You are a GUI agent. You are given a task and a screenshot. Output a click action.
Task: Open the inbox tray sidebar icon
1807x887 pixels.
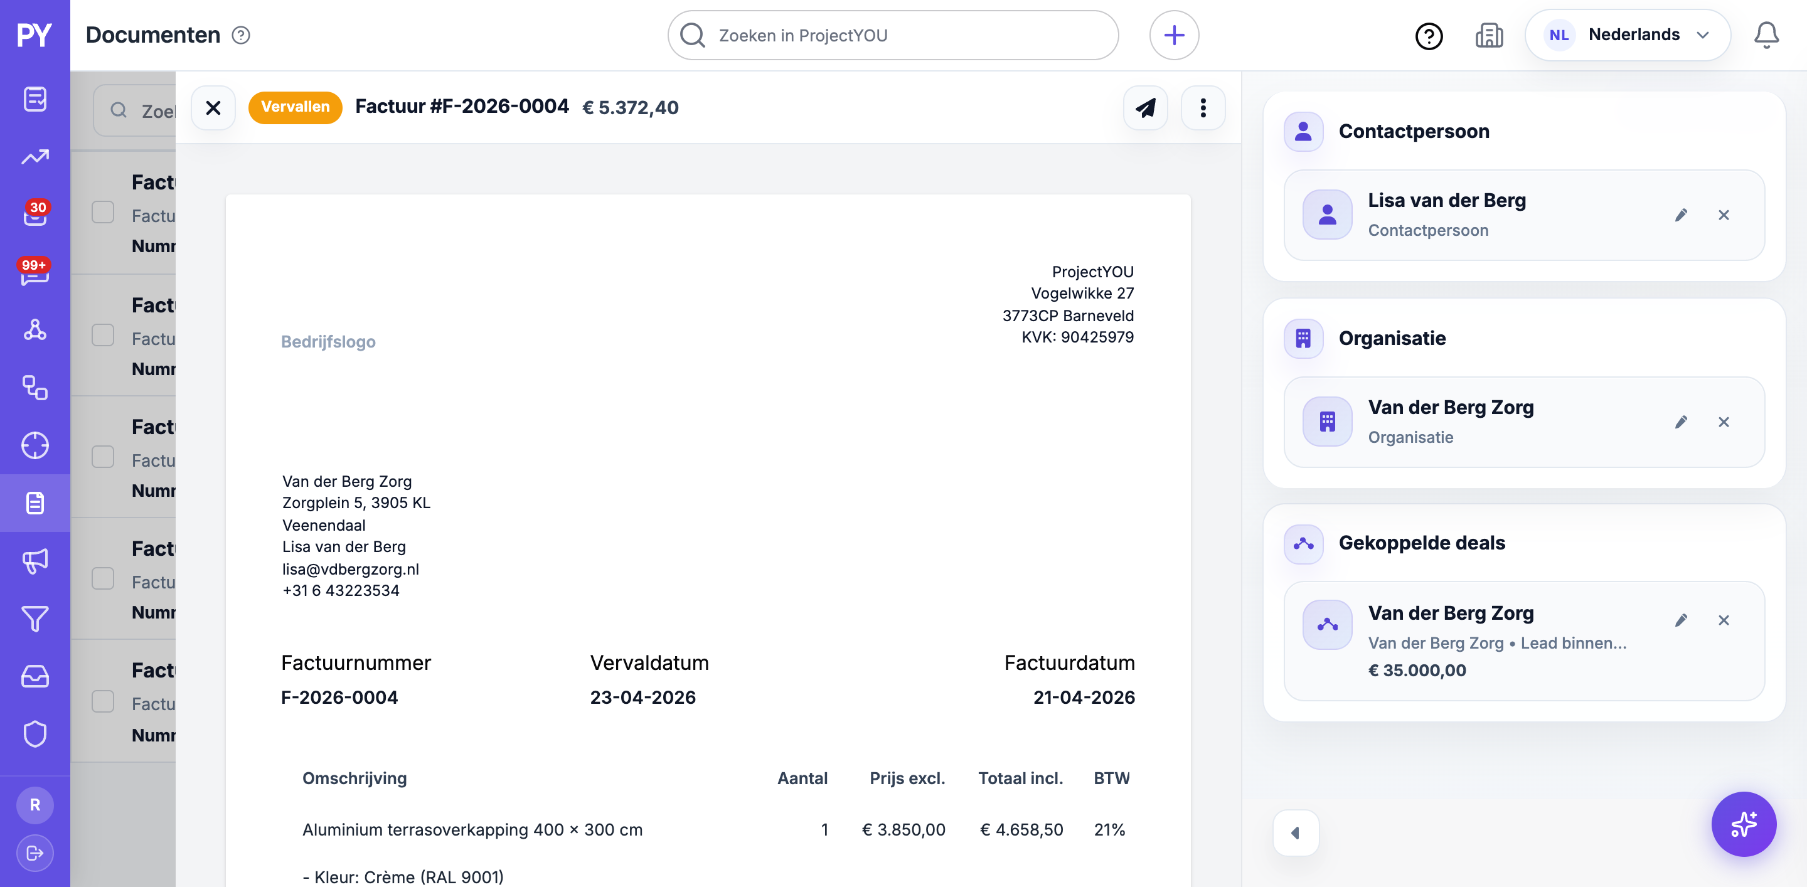[x=35, y=677]
